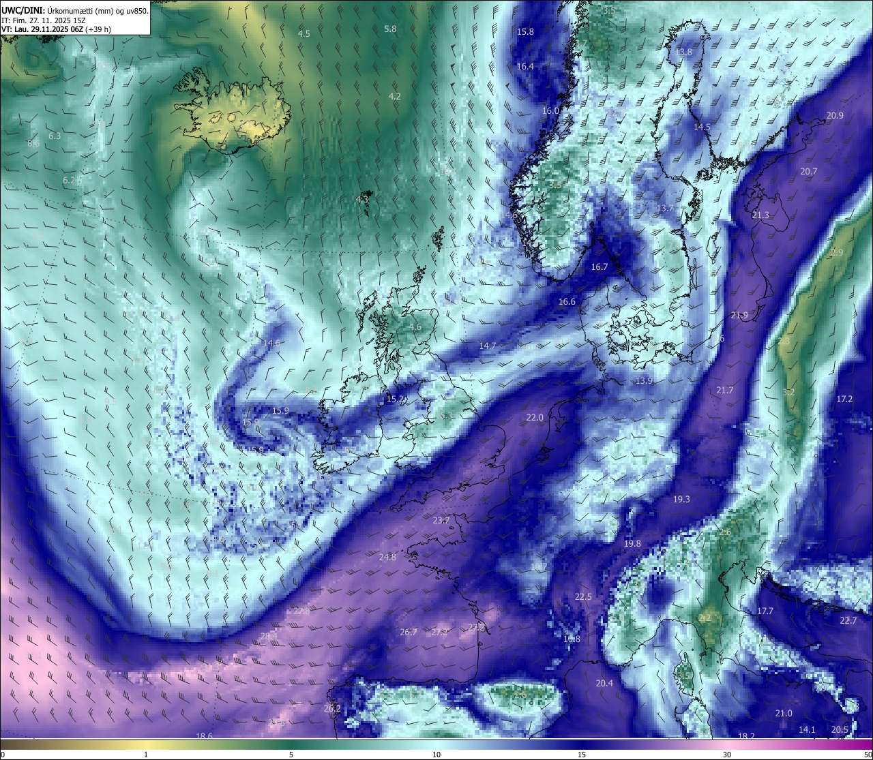Click the 14.5 value over the Gulf of Bothnia
The height and width of the screenshot is (760, 873).
coord(702,127)
